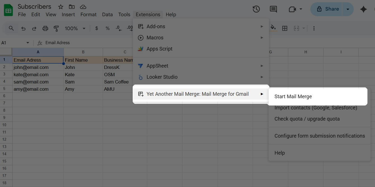Decrease decimal places

pos(118,28)
